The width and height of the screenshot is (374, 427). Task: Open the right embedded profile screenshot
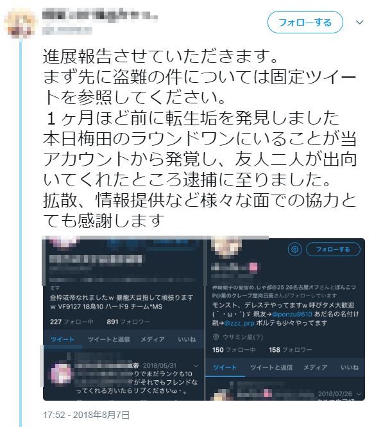coord(285,319)
